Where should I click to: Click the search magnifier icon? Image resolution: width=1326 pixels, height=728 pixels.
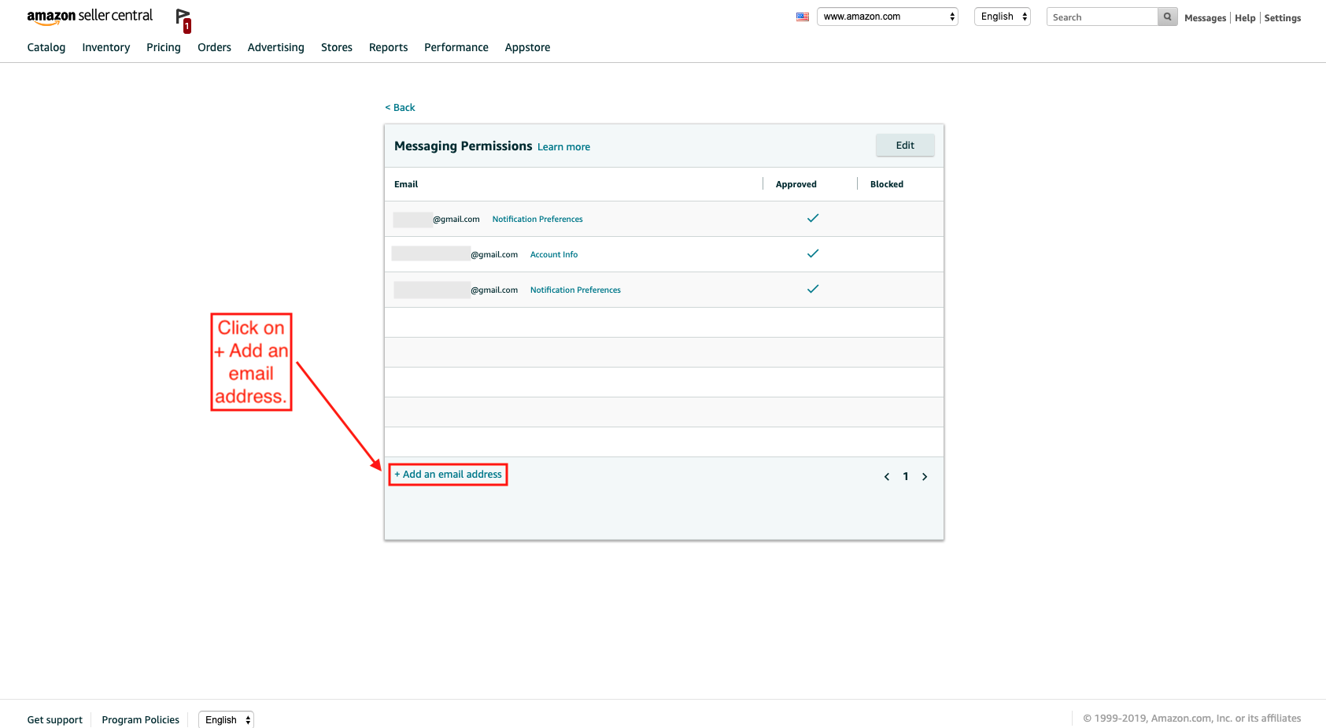[x=1167, y=17]
